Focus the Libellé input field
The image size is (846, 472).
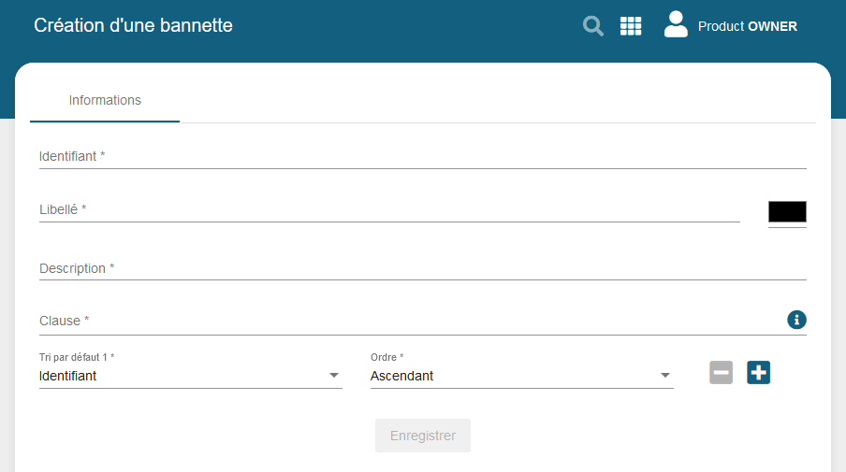click(388, 210)
